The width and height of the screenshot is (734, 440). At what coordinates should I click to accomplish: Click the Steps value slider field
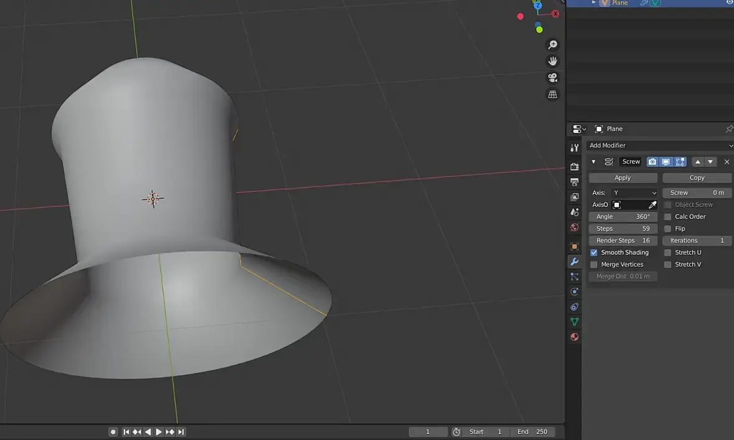[x=623, y=229]
